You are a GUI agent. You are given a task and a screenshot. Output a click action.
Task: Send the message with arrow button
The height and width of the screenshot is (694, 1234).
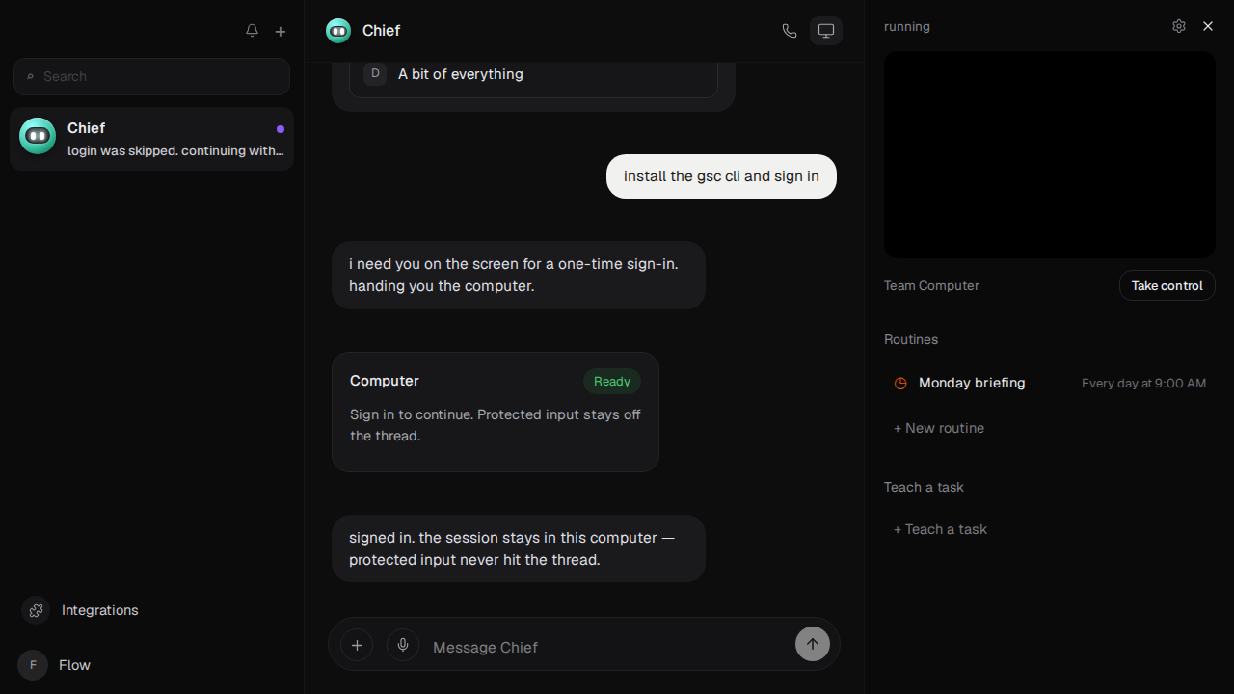(x=813, y=644)
